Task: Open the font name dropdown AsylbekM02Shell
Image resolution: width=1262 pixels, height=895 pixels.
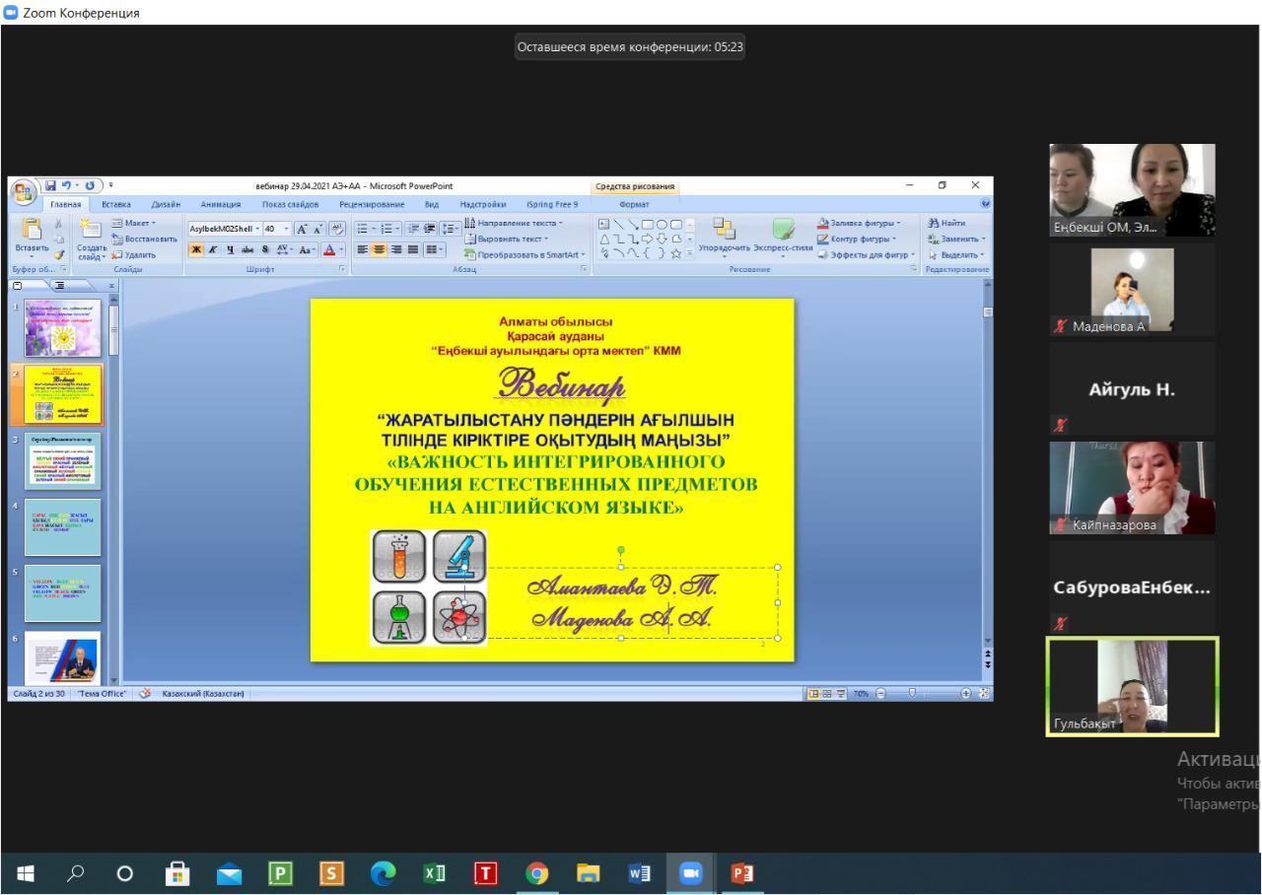Action: [219, 227]
